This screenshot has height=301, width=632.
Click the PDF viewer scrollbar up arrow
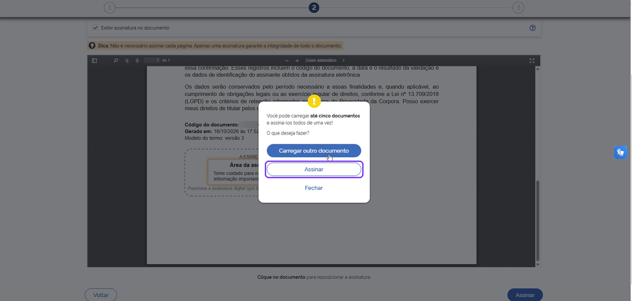pos(538,69)
